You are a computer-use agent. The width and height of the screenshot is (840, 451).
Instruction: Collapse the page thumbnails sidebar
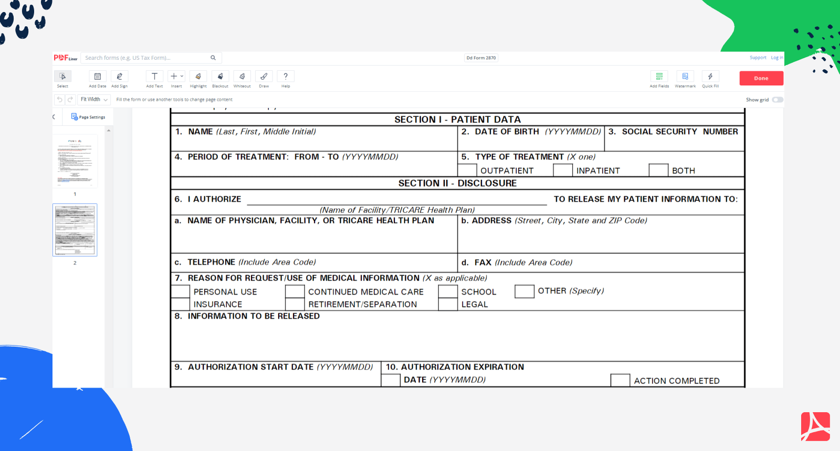[x=54, y=117]
